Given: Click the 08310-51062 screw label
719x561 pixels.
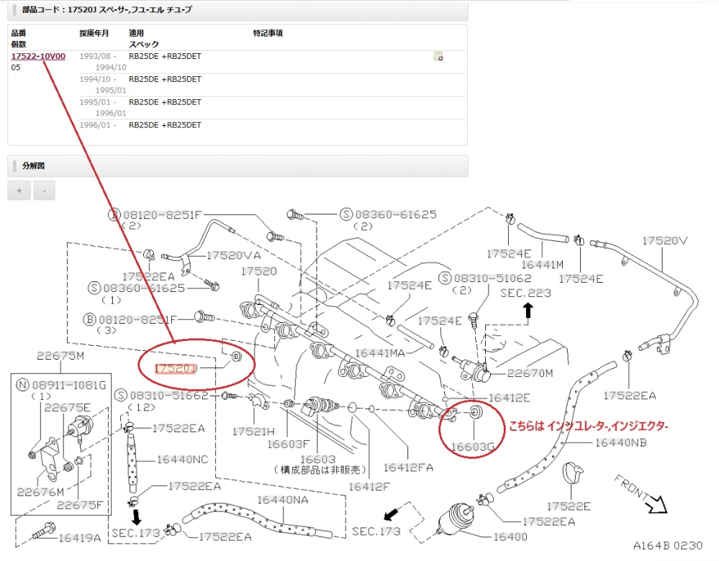Looking at the screenshot, I should [492, 278].
